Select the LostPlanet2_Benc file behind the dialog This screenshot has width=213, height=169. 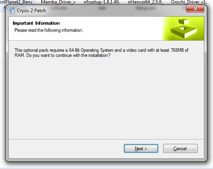tap(16, 2)
